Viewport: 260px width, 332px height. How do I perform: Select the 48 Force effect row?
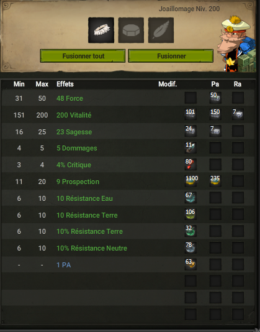128,98
